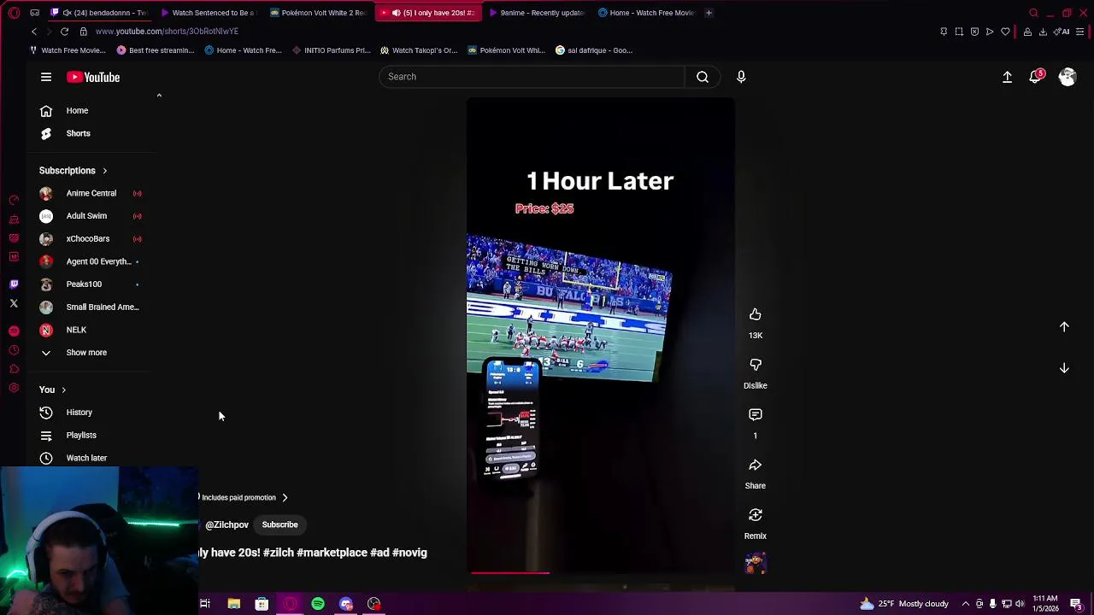This screenshot has height=615, width=1094.
Task: Open Watch later in the sidebar
Action: [x=86, y=458]
